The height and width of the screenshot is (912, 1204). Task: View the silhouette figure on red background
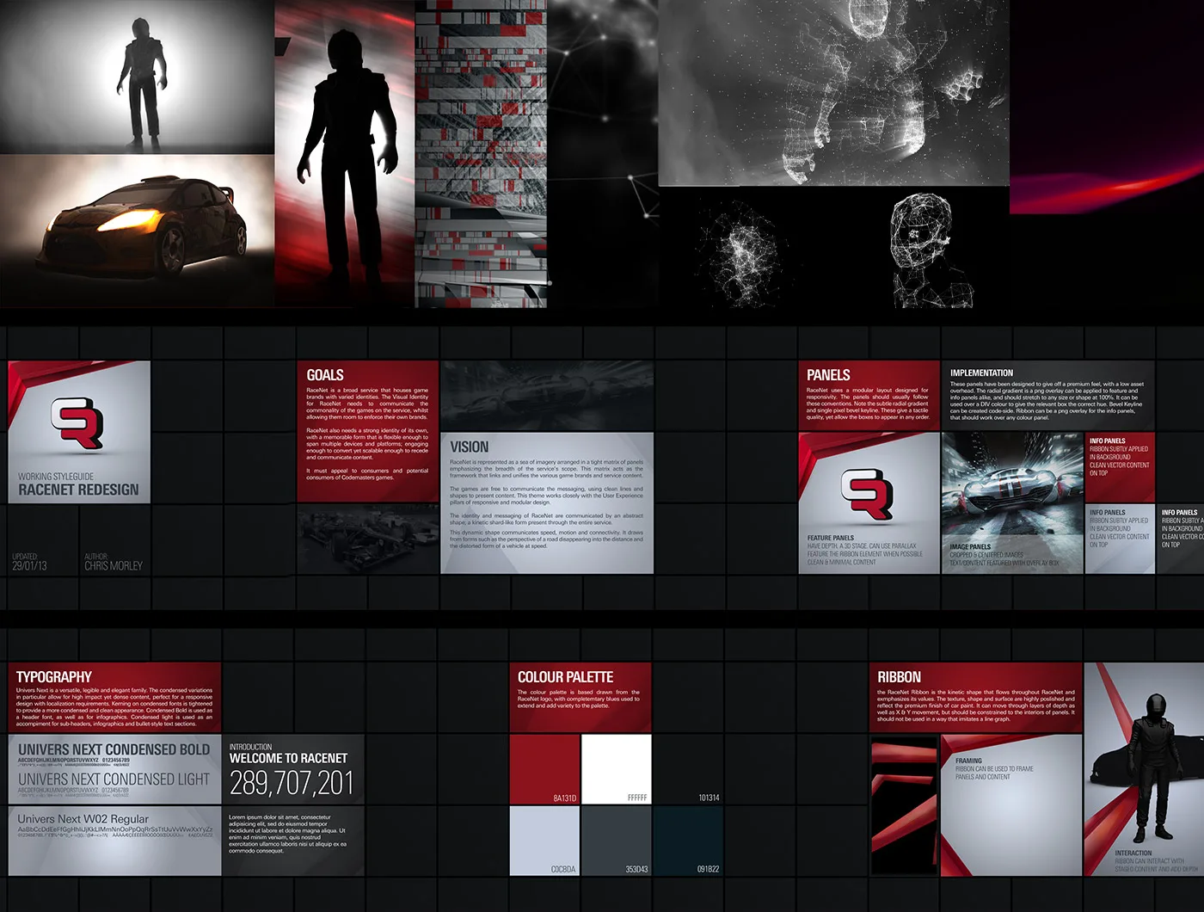(345, 153)
